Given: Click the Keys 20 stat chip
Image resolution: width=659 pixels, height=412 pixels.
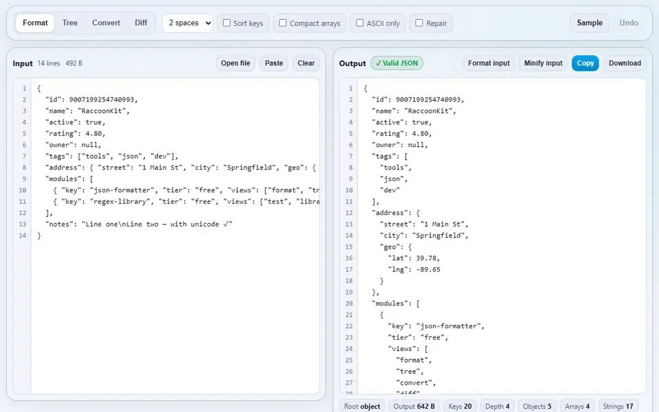Looking at the screenshot, I should pos(460,406).
